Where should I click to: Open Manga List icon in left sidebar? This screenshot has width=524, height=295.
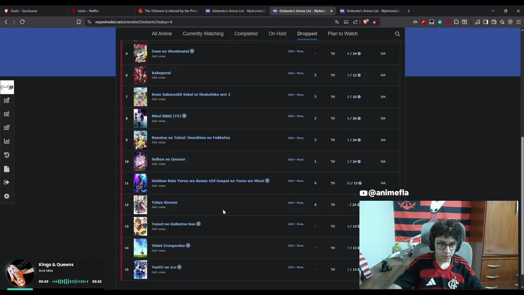pyautogui.click(x=7, y=127)
